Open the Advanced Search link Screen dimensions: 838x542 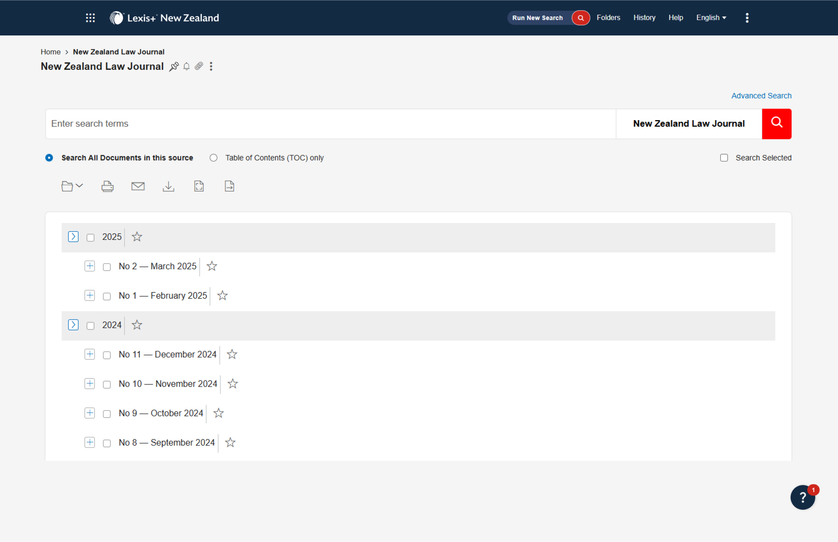coord(761,96)
